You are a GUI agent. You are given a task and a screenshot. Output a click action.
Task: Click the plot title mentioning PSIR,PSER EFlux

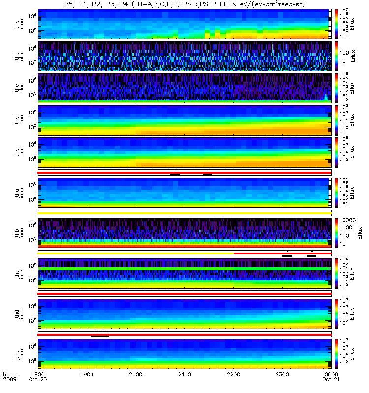pos(184,4)
